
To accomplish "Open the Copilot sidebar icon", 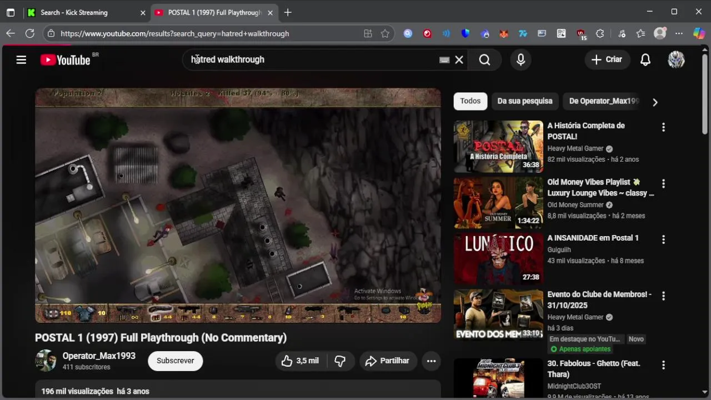I will point(699,33).
